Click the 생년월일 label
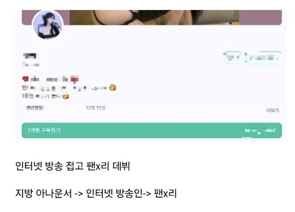This screenshot has height=212, width=295. click(x=35, y=108)
